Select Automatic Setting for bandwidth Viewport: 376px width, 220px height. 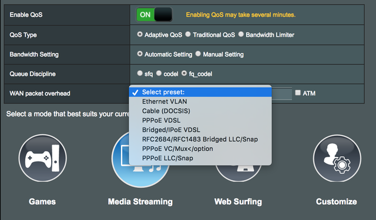coord(140,54)
